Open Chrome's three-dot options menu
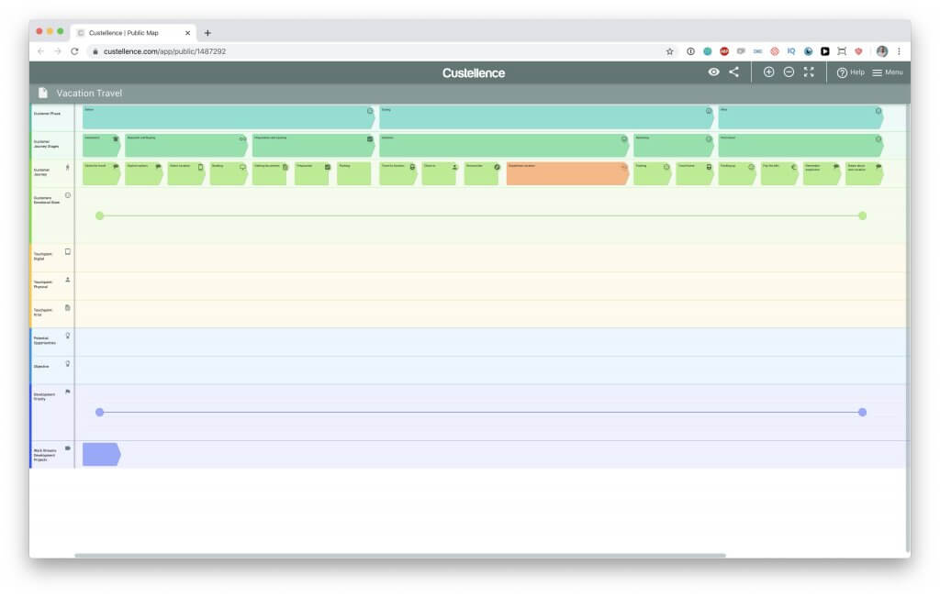This screenshot has height=597, width=940. click(x=899, y=51)
